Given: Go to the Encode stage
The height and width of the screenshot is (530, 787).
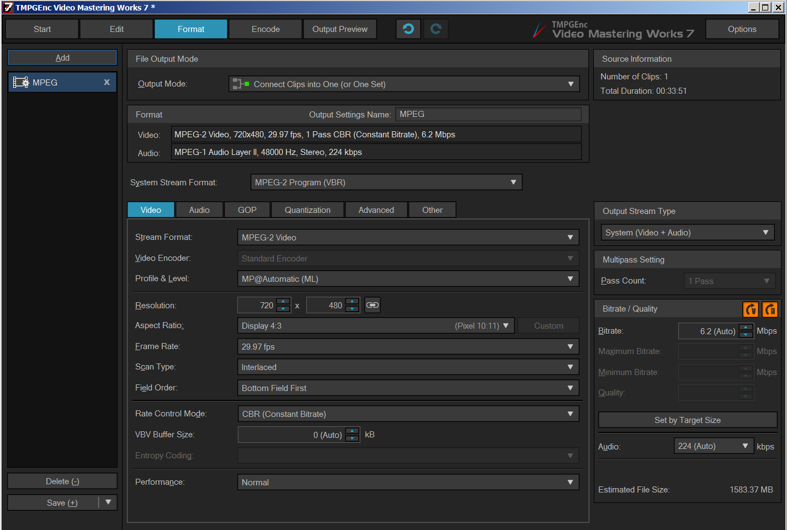Looking at the screenshot, I should pyautogui.click(x=265, y=29).
